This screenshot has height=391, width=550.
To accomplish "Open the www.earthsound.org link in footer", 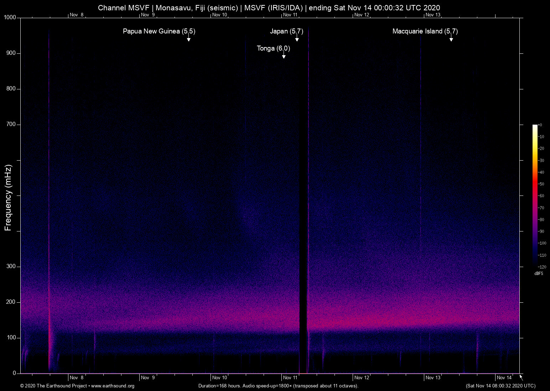I will click(113, 386).
